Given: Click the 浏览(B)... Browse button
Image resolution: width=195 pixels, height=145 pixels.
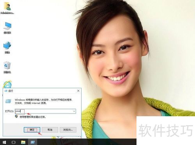Looking at the screenshot, I should click(x=68, y=130).
